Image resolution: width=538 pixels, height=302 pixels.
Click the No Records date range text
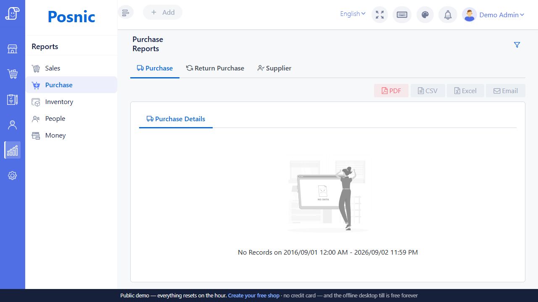pos(328,252)
